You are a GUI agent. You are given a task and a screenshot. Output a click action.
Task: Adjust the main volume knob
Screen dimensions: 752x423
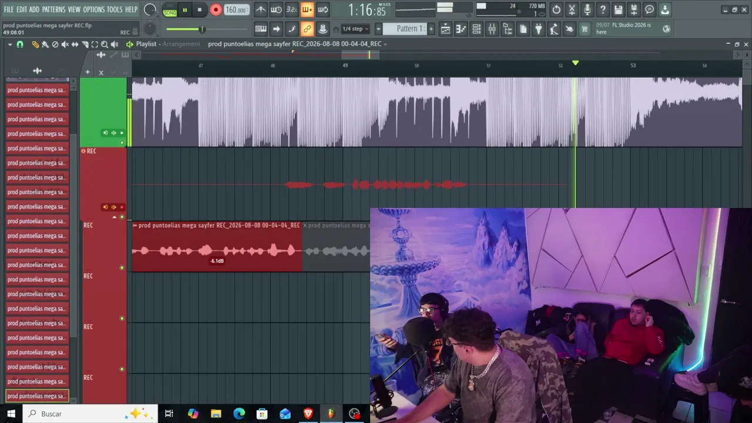(150, 9)
